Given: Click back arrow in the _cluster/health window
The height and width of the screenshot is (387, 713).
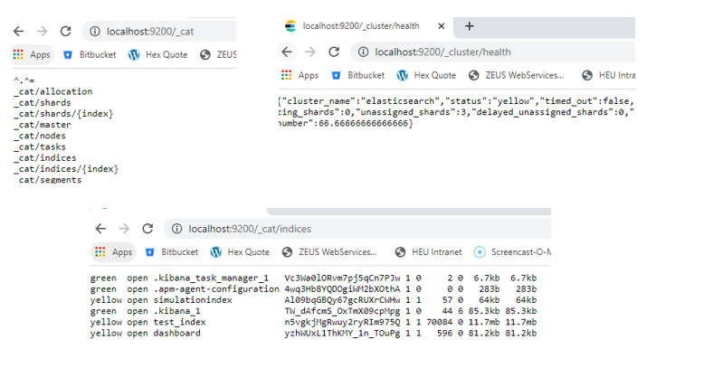Looking at the screenshot, I should coord(287,52).
